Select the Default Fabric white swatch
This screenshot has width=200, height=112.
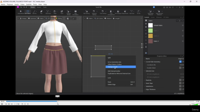point(151,26)
